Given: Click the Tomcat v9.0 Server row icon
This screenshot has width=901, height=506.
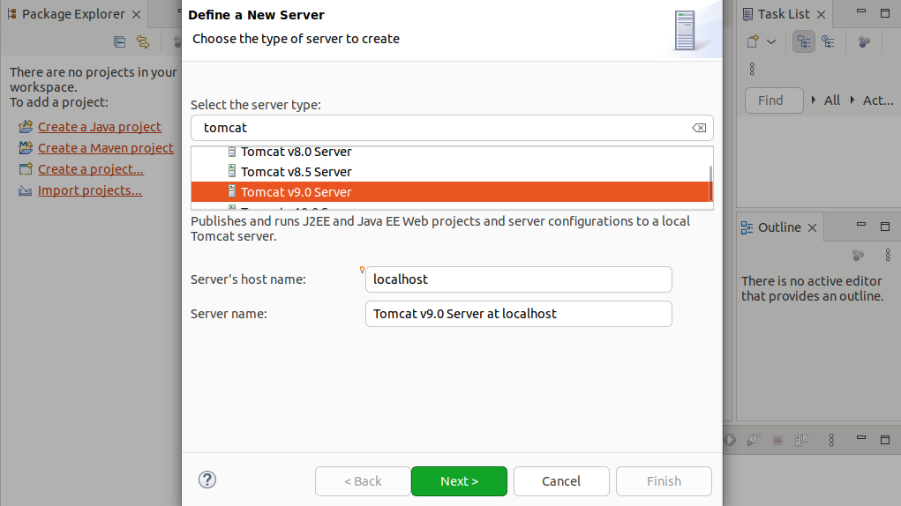Looking at the screenshot, I should [x=231, y=191].
